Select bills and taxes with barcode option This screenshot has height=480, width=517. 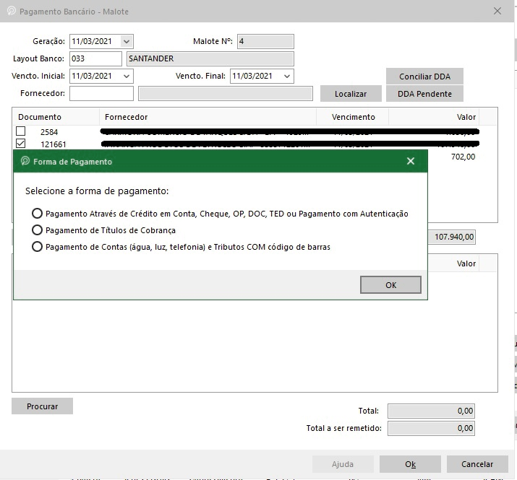click(38, 247)
